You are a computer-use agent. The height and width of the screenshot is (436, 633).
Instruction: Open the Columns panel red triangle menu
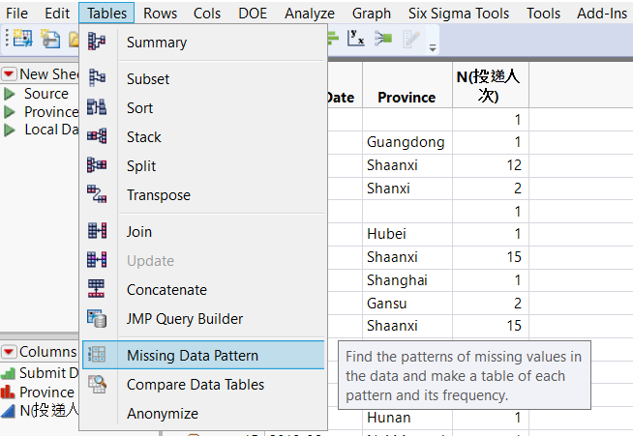click(9, 352)
